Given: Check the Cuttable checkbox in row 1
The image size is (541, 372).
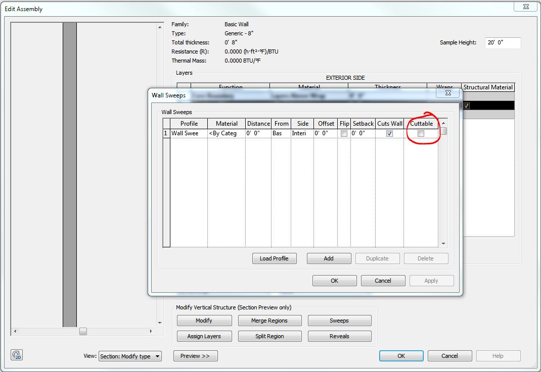Looking at the screenshot, I should point(421,134).
